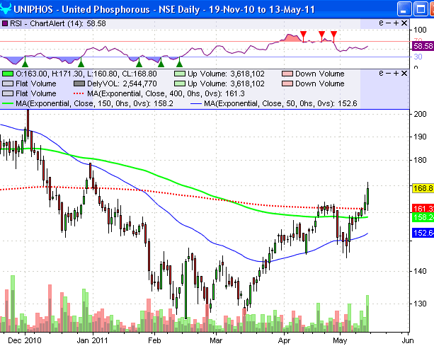Click the leftmost red RSI overbought triangle
Image resolution: width=434 pixels, height=346 pixels.
(303, 35)
